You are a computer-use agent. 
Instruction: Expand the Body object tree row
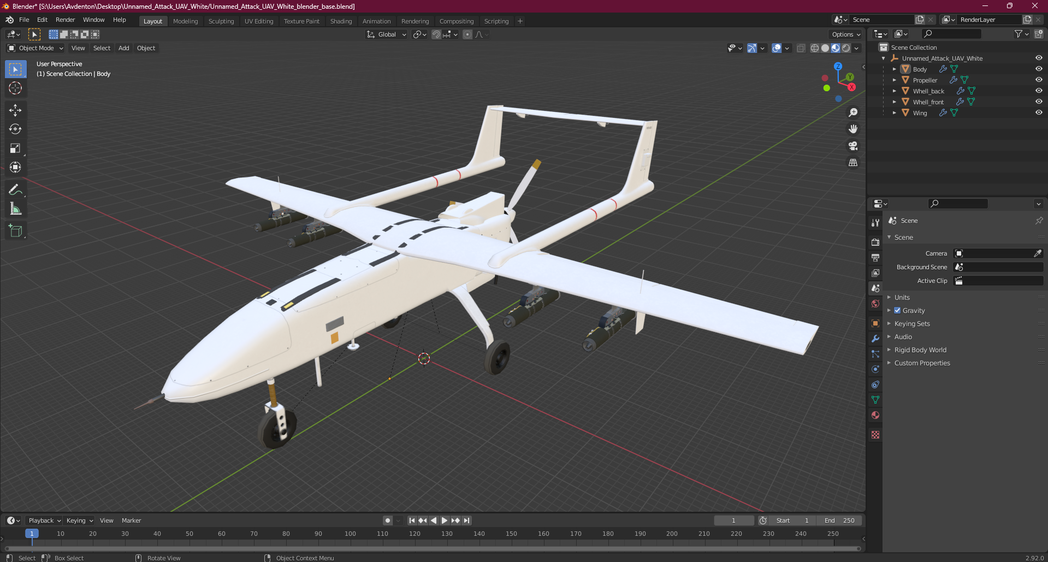894,69
